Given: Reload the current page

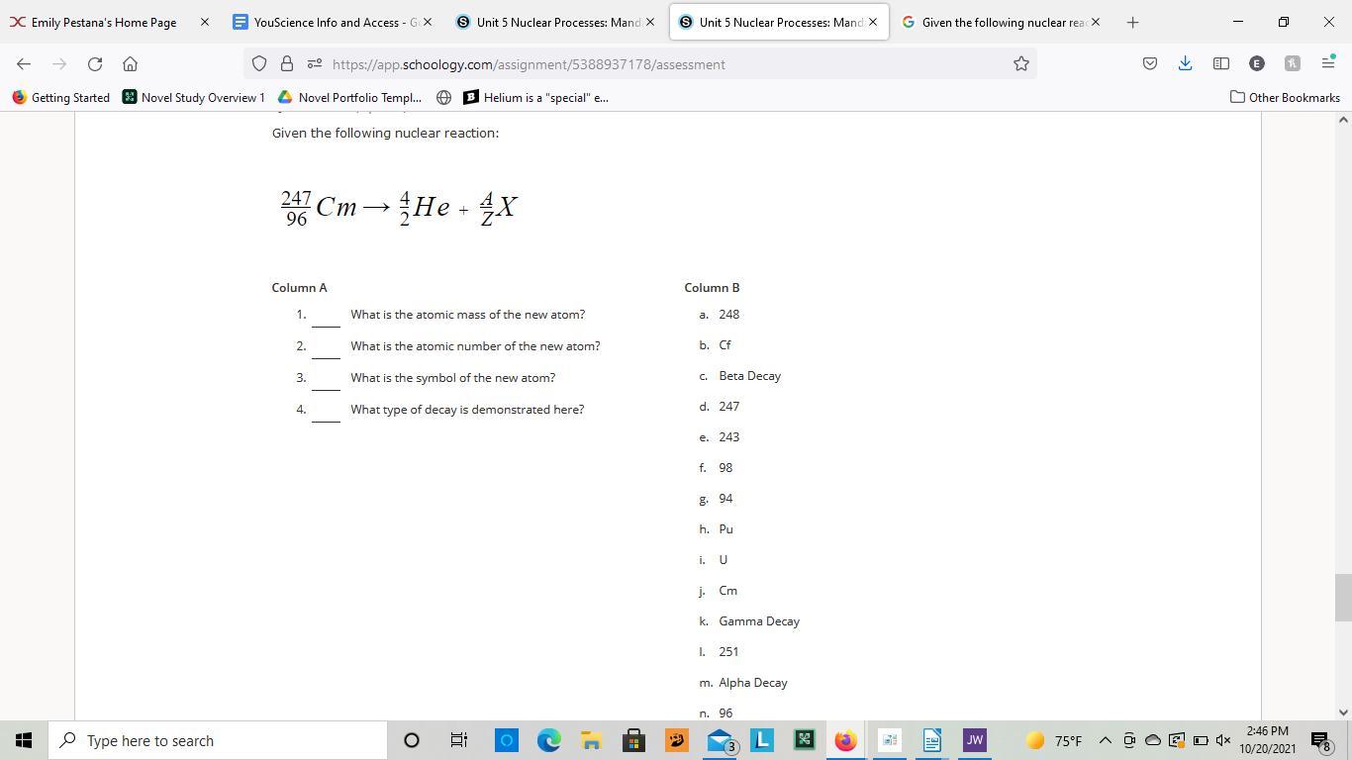Looking at the screenshot, I should pos(95,63).
